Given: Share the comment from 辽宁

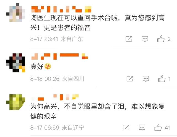Looking at the screenshot, I should (x=126, y=128).
